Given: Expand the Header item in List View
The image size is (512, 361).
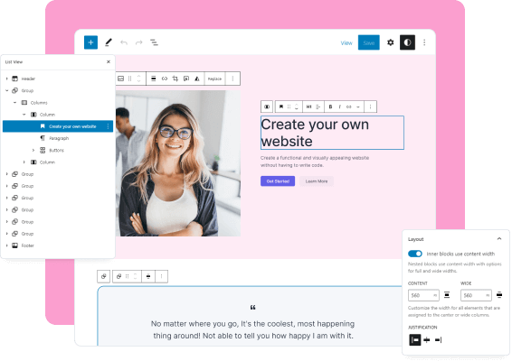Looking at the screenshot, I should (x=7, y=79).
